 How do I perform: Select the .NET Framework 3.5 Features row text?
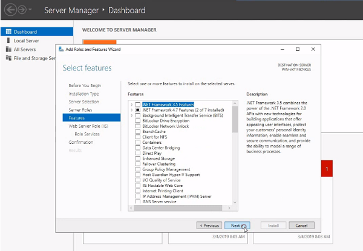(168, 105)
